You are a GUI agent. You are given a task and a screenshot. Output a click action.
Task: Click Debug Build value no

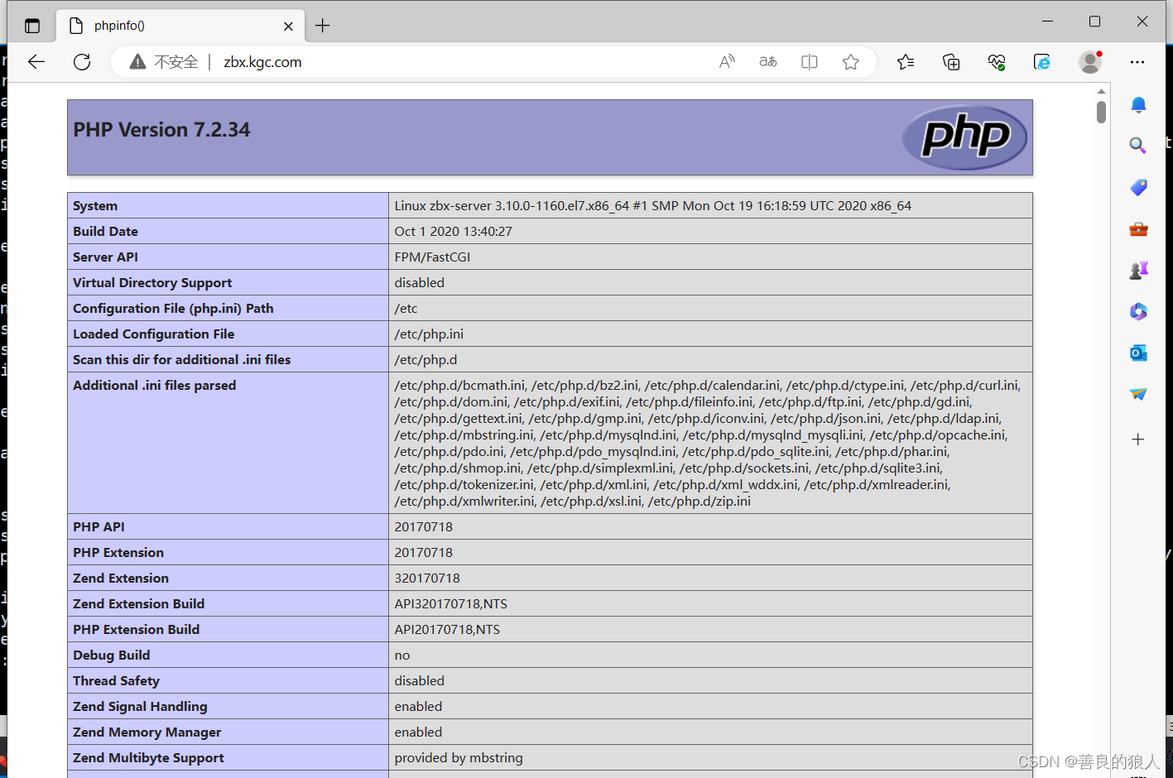pos(402,656)
